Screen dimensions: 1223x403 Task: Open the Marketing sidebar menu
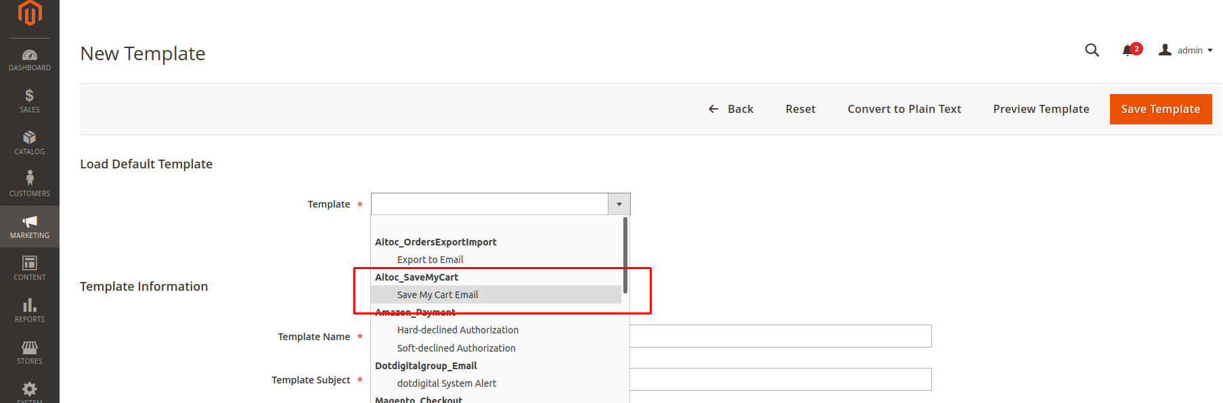pyautogui.click(x=30, y=227)
